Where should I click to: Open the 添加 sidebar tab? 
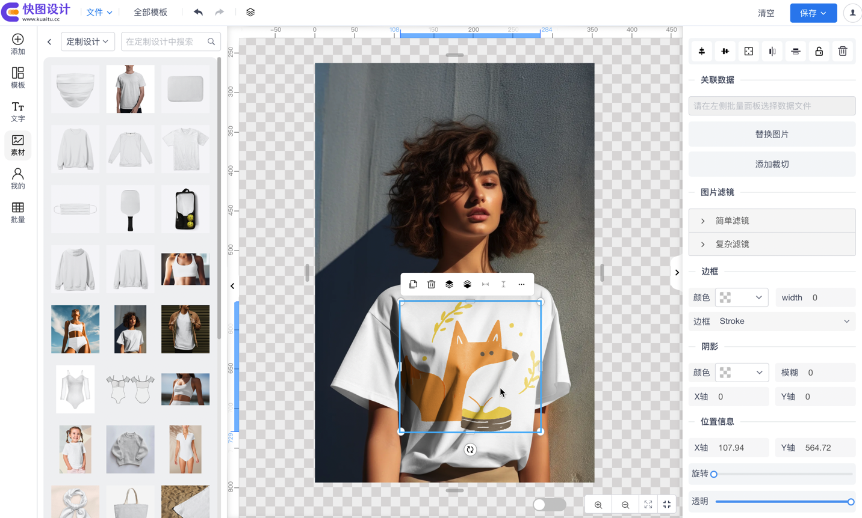18,44
